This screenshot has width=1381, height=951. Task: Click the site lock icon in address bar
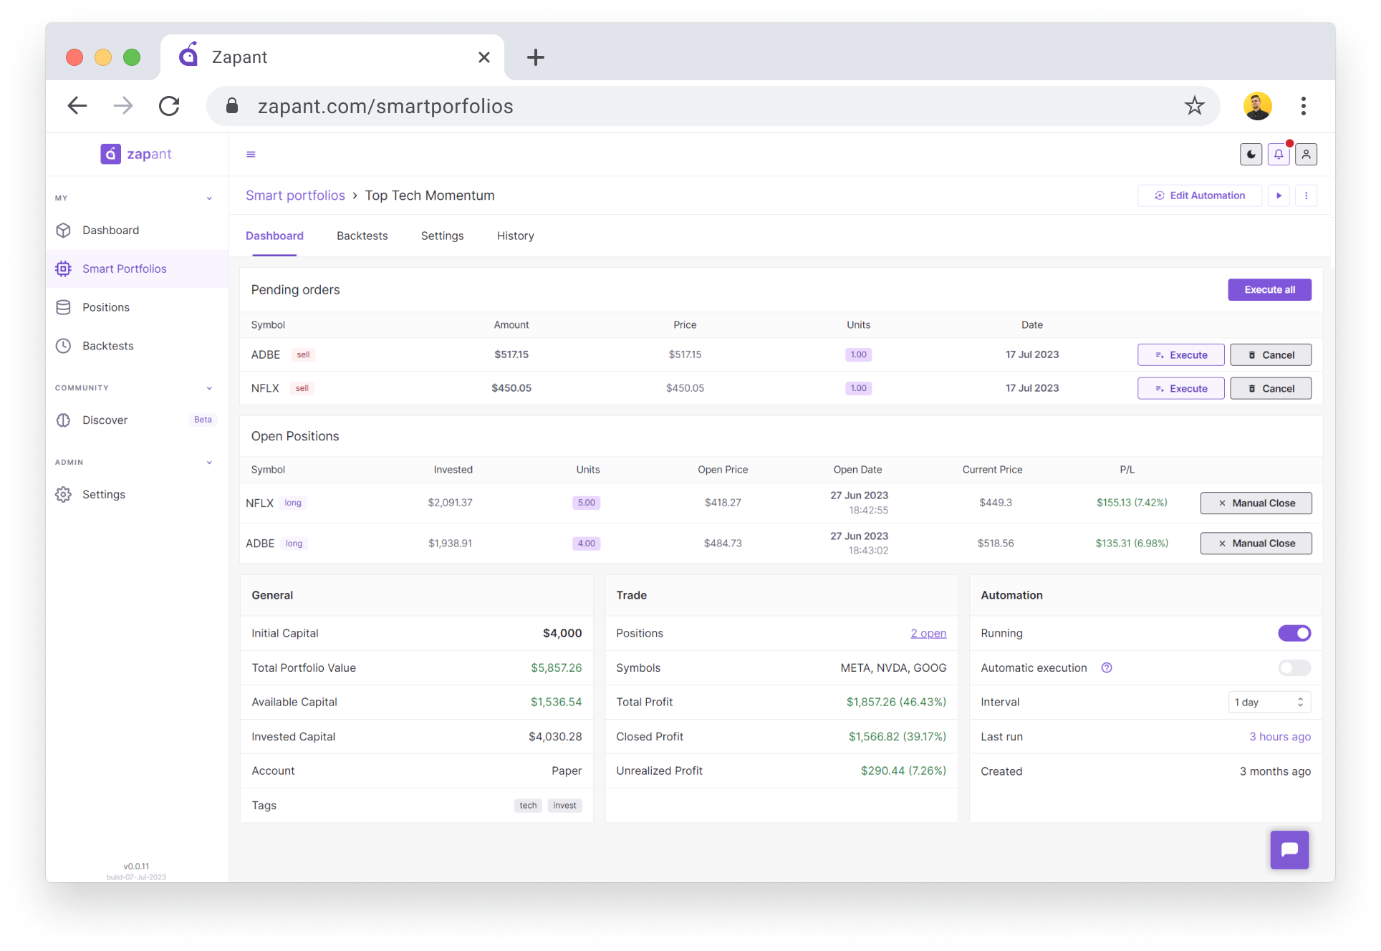coord(231,106)
